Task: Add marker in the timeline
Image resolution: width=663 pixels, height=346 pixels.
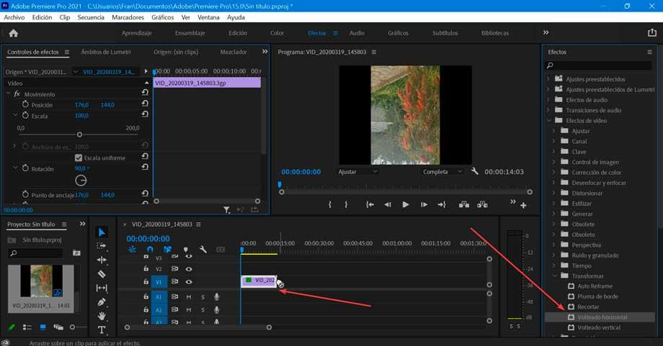Action: (186, 250)
